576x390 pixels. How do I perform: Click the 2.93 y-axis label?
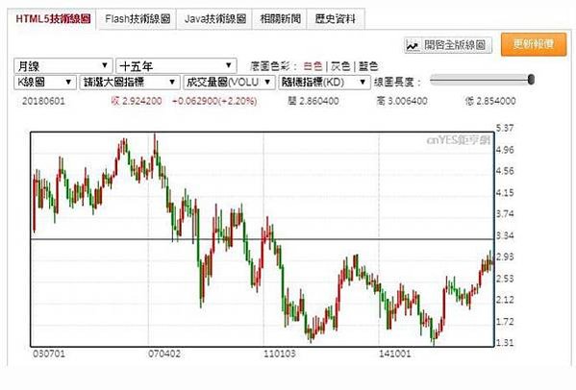tap(505, 256)
